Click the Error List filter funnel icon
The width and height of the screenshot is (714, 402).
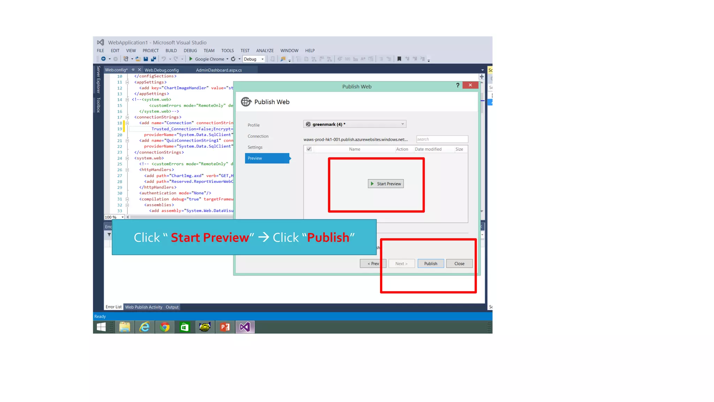pyautogui.click(x=109, y=235)
